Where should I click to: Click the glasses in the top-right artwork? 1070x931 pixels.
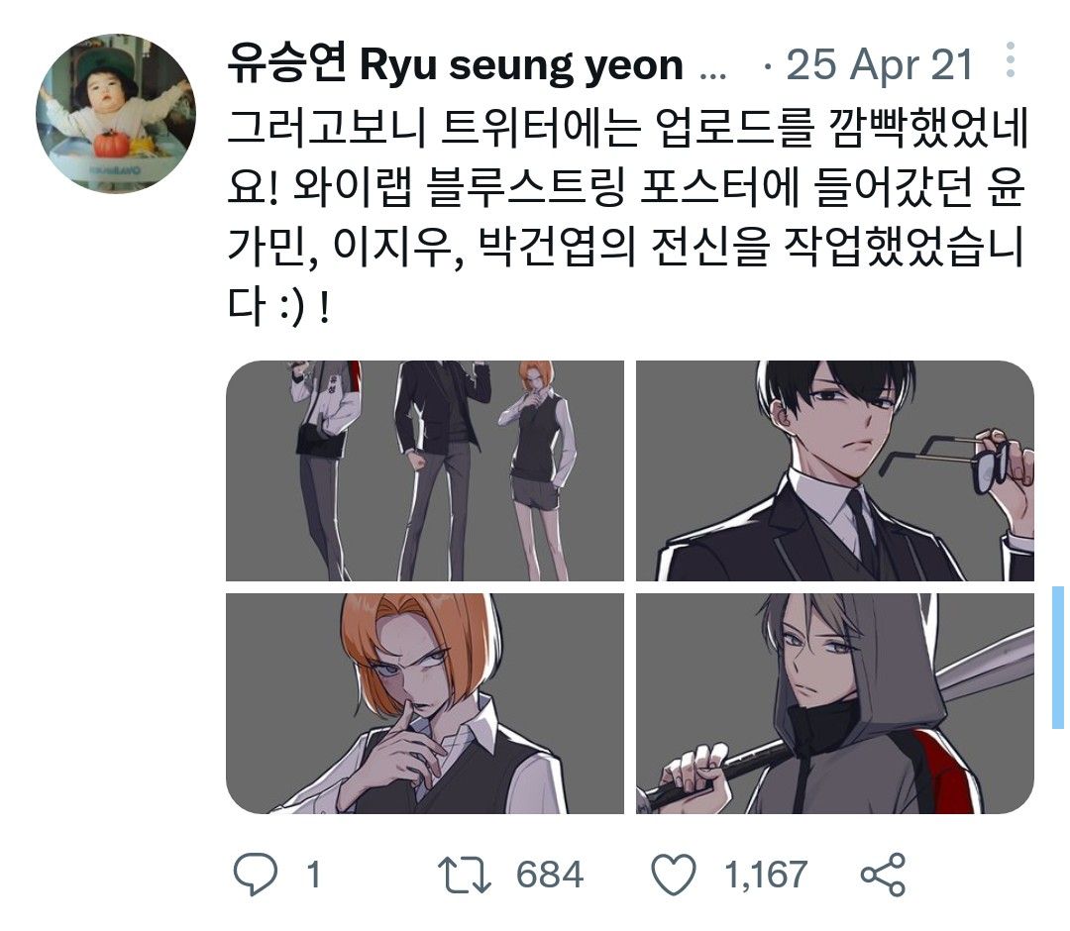946,462
